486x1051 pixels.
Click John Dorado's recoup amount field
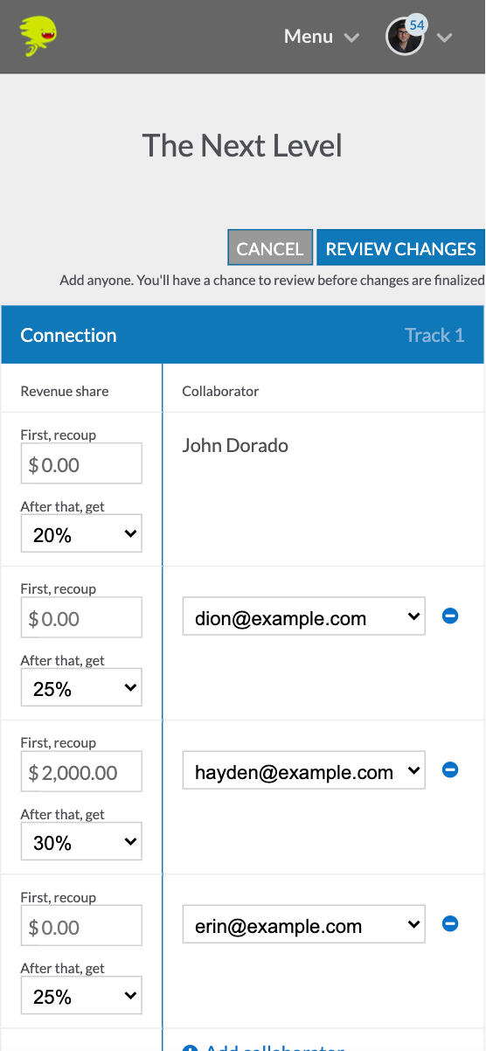coord(81,463)
